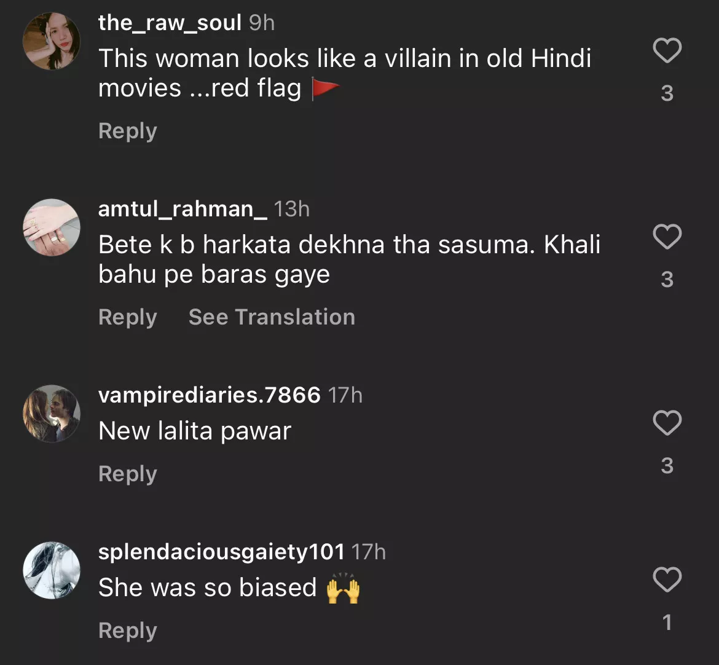Open the_raw_soul username link
Viewport: 719px width, 665px height.
(170, 23)
